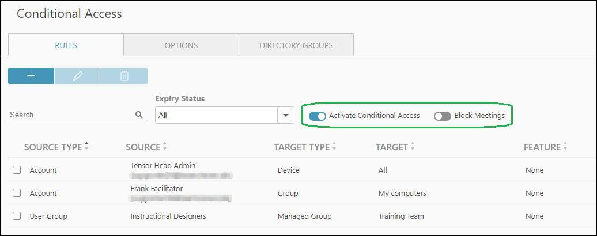This screenshot has width=597, height=236.
Task: Sort by Target Type column arrows
Action: click(334, 147)
